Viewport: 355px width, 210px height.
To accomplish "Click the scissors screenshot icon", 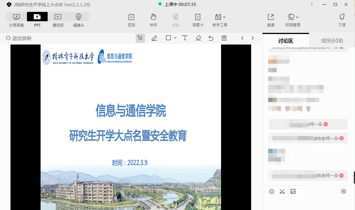I will pyautogui.click(x=282, y=192).
